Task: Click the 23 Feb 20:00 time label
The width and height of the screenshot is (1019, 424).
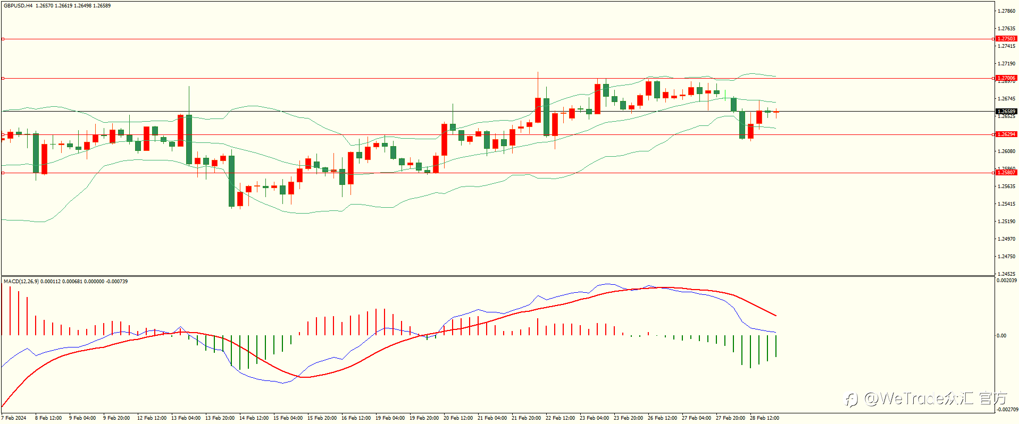Action: click(628, 418)
